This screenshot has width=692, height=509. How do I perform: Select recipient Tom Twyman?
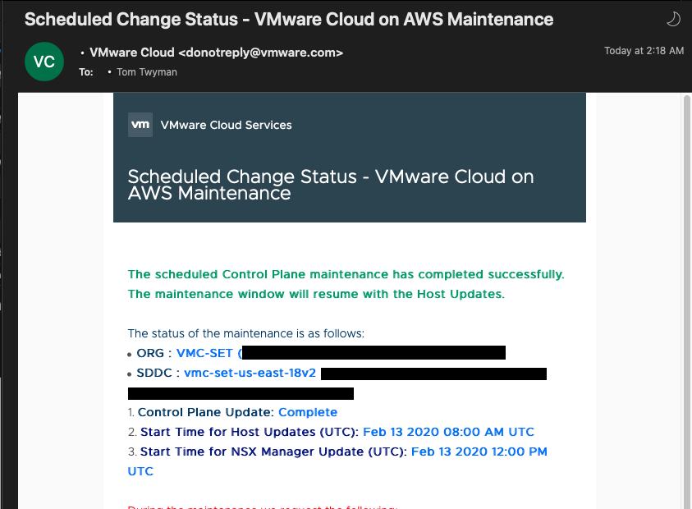pos(146,72)
